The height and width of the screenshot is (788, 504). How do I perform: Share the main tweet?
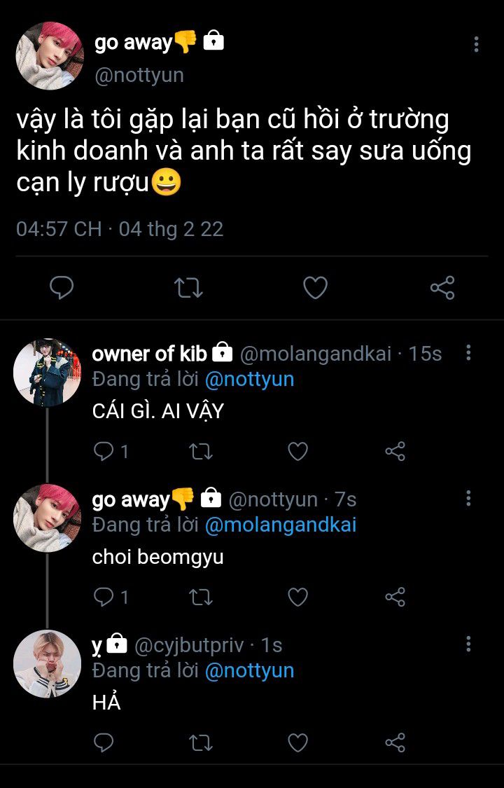tap(442, 287)
